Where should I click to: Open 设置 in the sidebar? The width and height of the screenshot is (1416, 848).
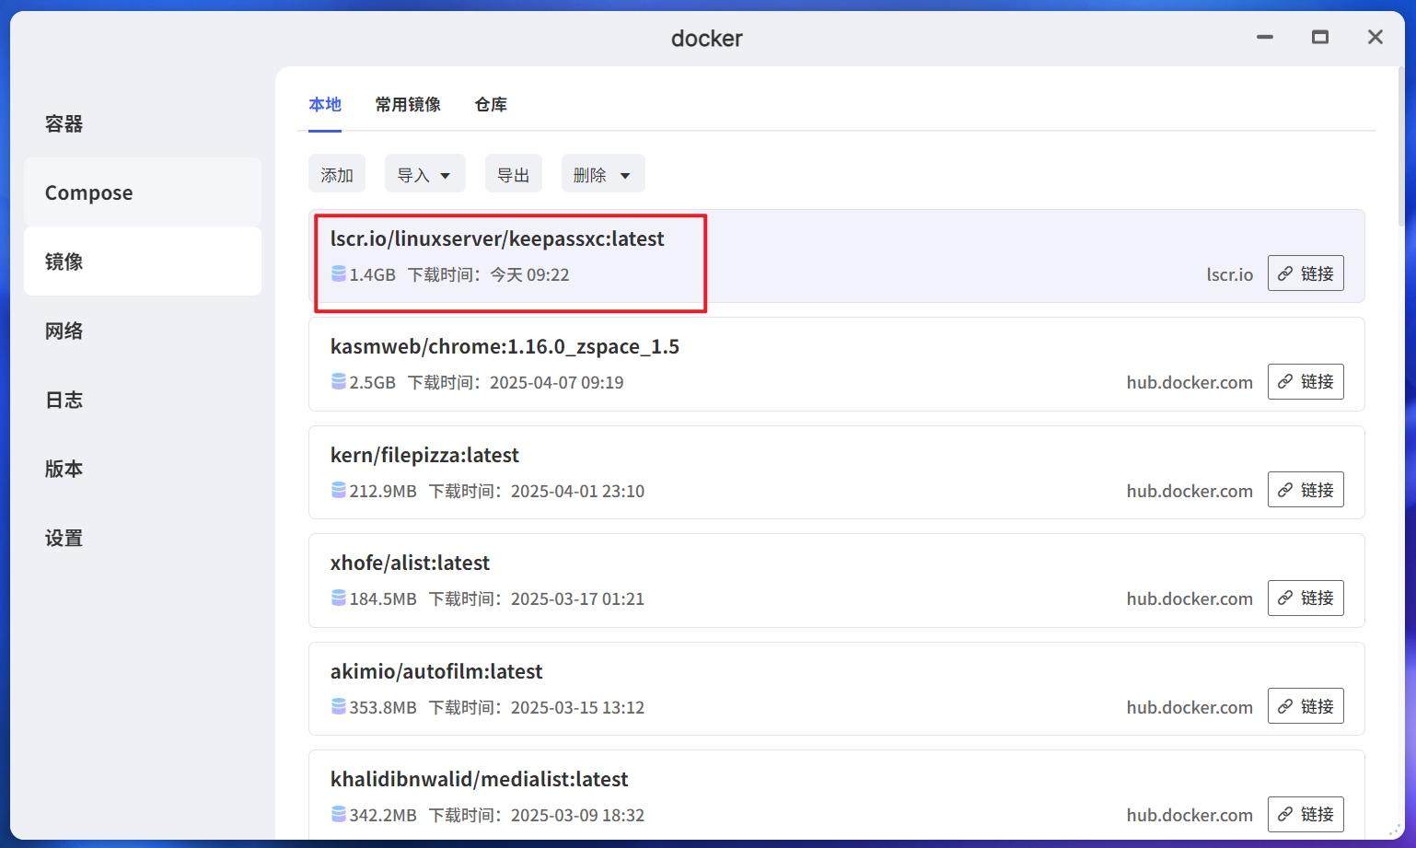click(143, 538)
